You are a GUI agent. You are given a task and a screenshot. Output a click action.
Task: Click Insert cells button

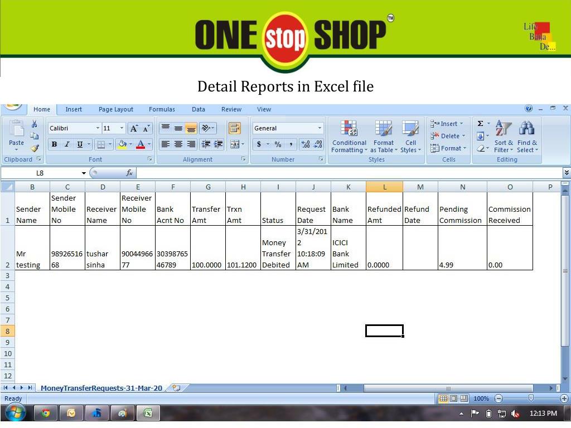pos(447,124)
